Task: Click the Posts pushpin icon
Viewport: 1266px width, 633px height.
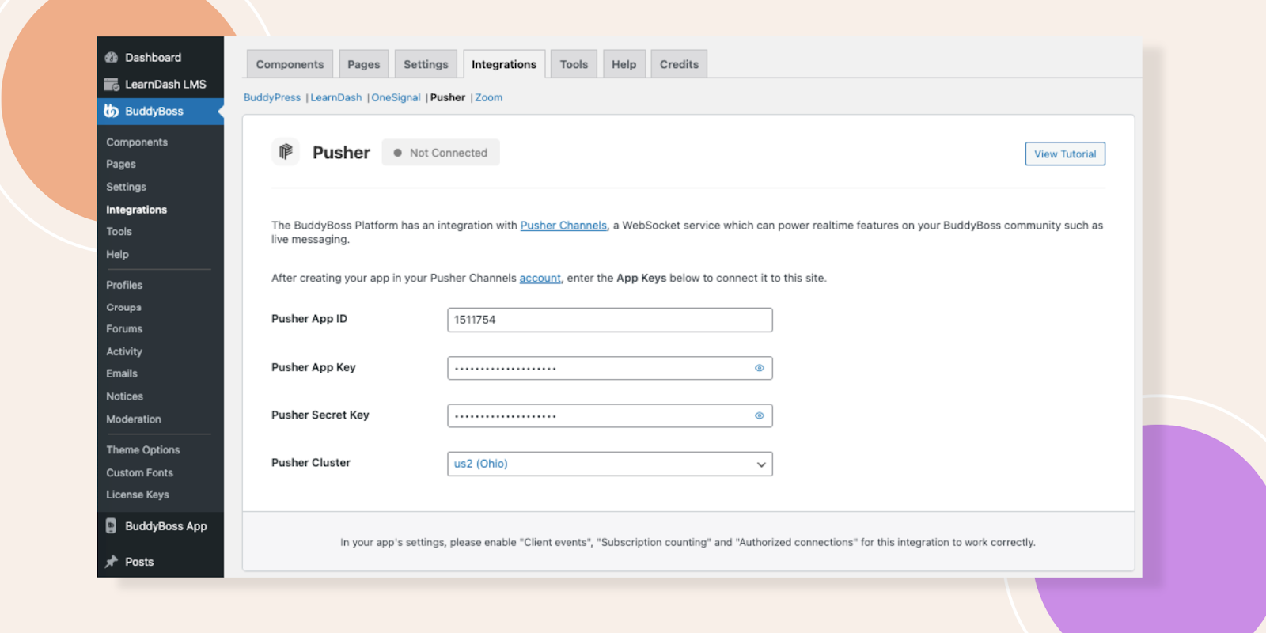Action: click(112, 562)
